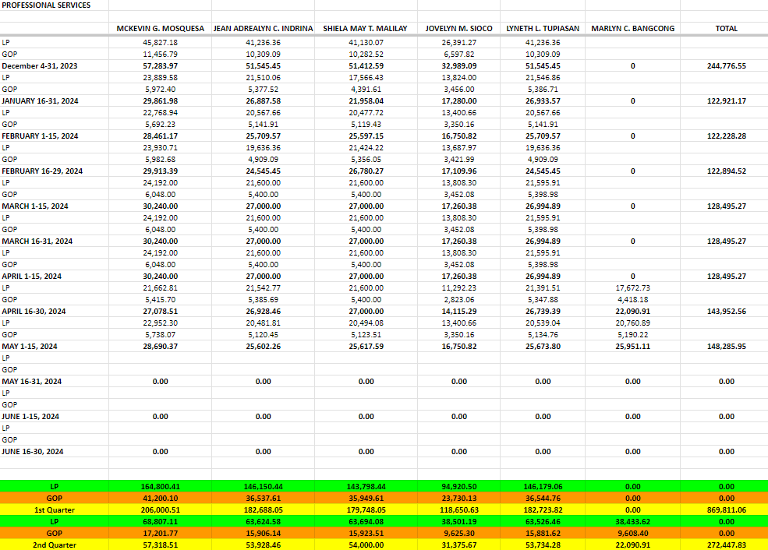
Task: Click the value 28,461.17
Action: 160,136
